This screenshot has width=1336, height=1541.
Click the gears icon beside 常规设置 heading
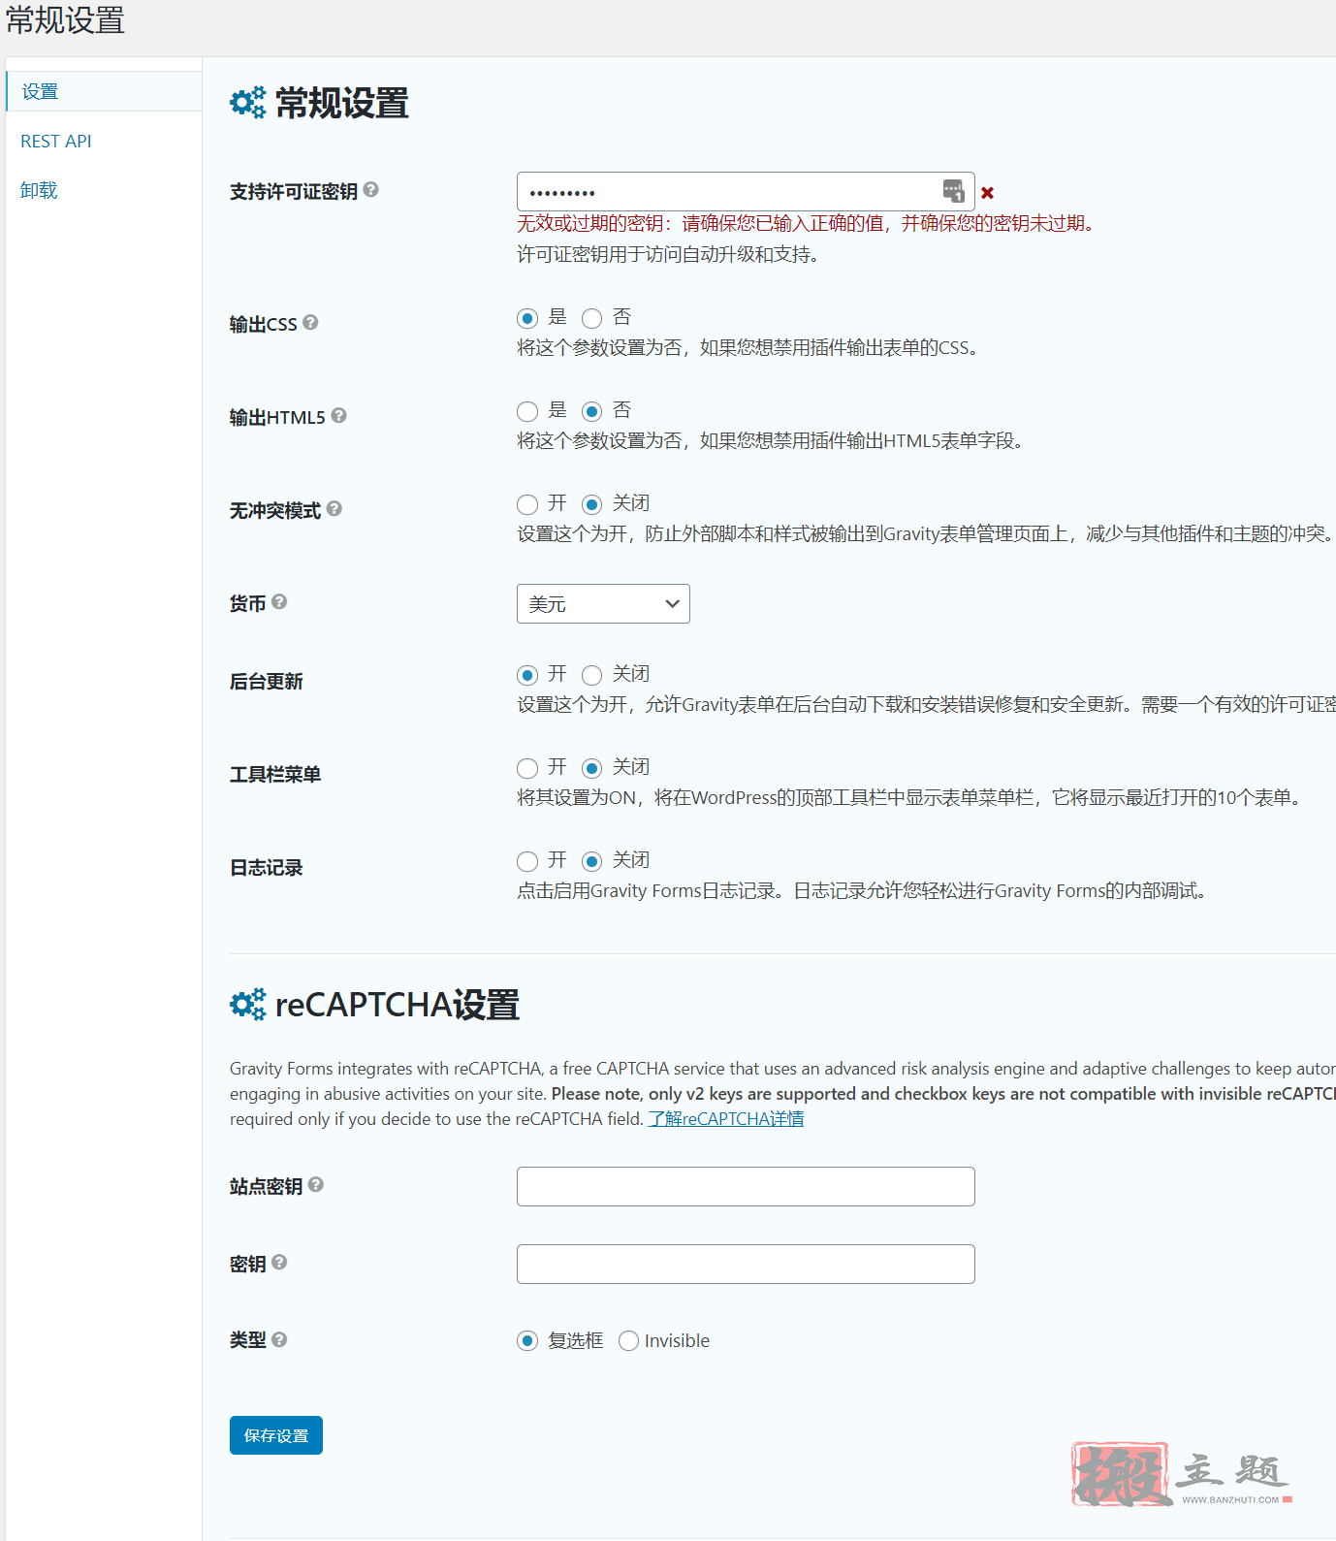247,103
